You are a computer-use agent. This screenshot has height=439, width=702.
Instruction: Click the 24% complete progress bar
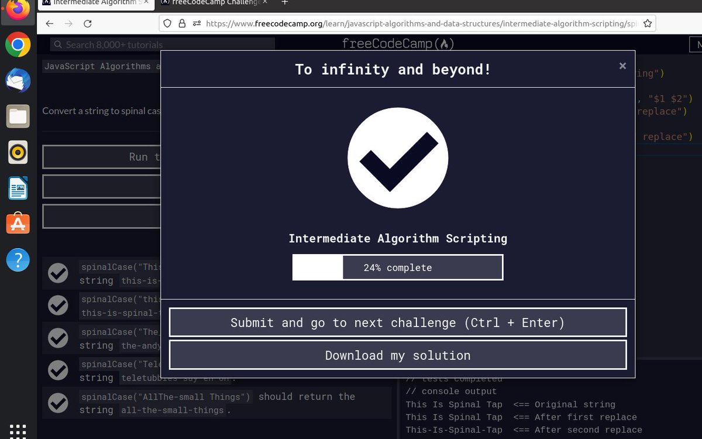tap(398, 267)
